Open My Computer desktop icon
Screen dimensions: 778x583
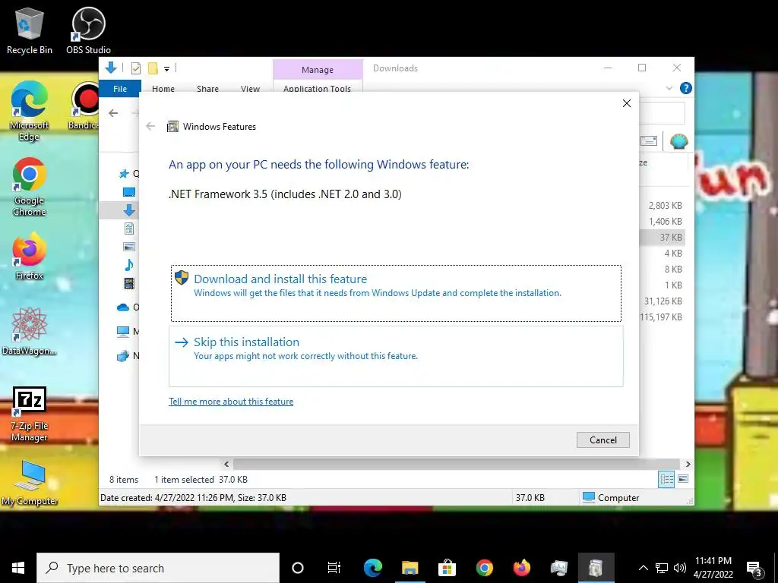click(30, 482)
